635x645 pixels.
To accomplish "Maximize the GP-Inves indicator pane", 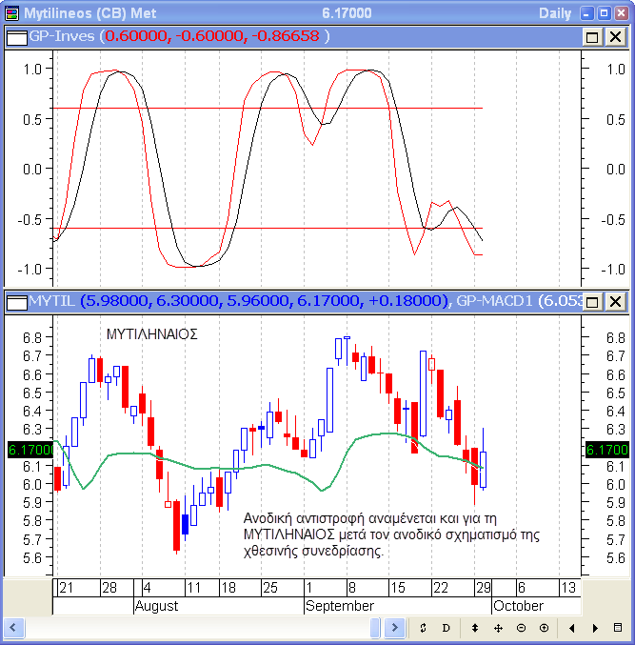I will pyautogui.click(x=592, y=36).
